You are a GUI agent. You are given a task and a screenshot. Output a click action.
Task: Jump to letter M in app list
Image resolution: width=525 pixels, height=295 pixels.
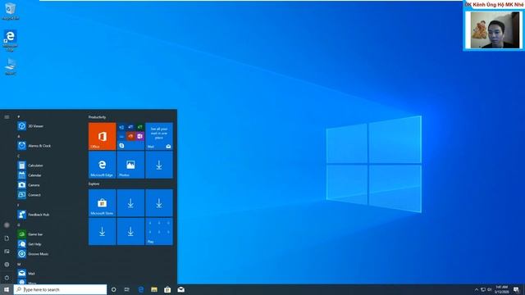pos(19,264)
